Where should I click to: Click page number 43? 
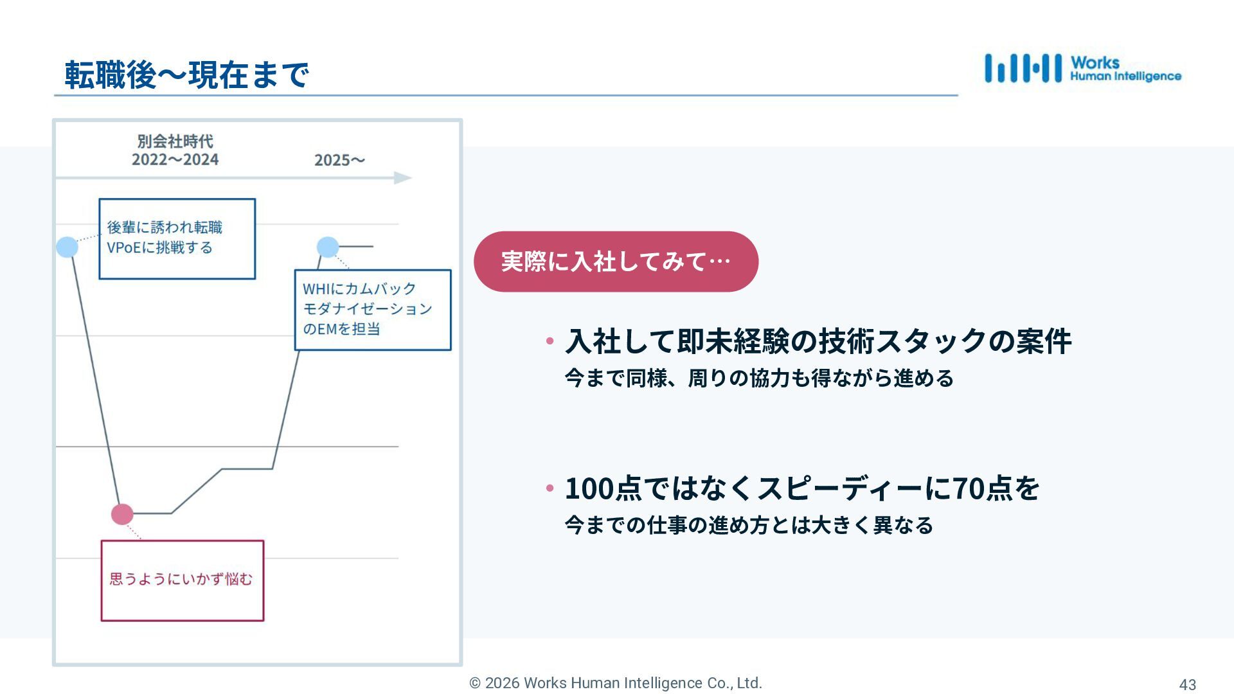click(x=1187, y=685)
